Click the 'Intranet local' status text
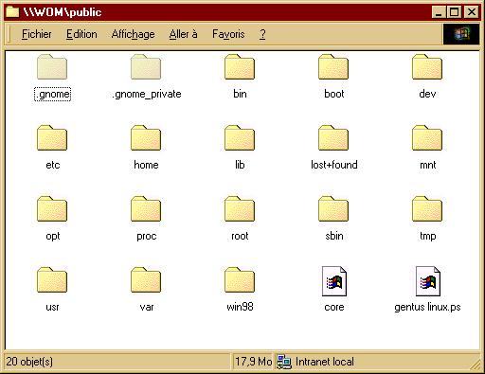Viewport: 485px width, 374px height. pos(325,362)
